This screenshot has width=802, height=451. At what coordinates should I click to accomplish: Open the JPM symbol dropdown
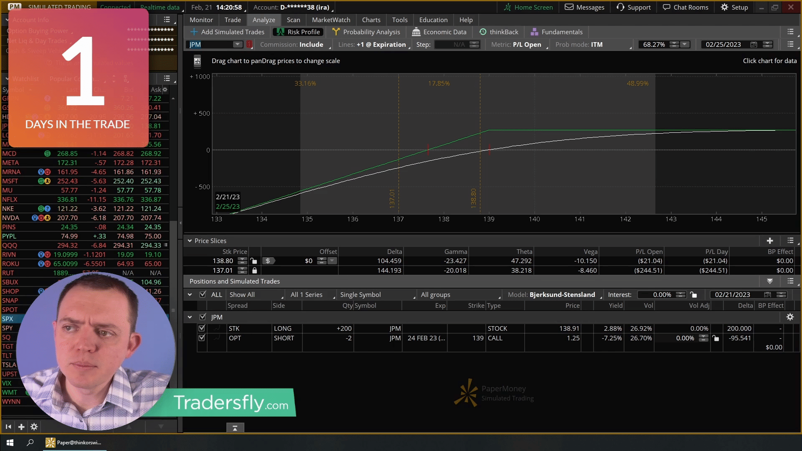pyautogui.click(x=237, y=44)
